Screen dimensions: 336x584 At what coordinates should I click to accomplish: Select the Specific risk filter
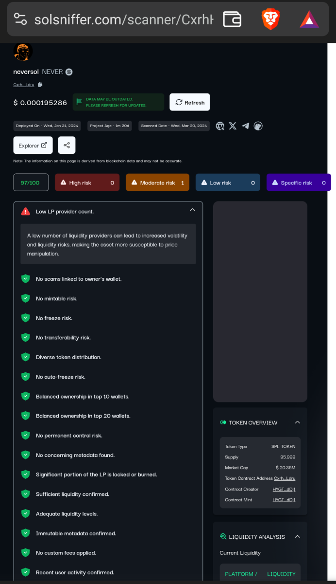(299, 182)
